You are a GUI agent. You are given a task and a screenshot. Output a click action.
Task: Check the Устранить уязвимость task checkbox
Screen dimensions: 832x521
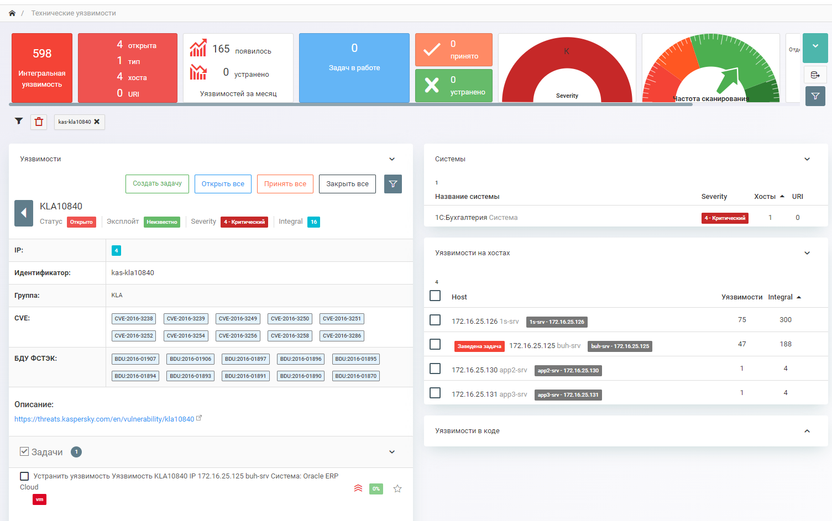click(x=24, y=476)
